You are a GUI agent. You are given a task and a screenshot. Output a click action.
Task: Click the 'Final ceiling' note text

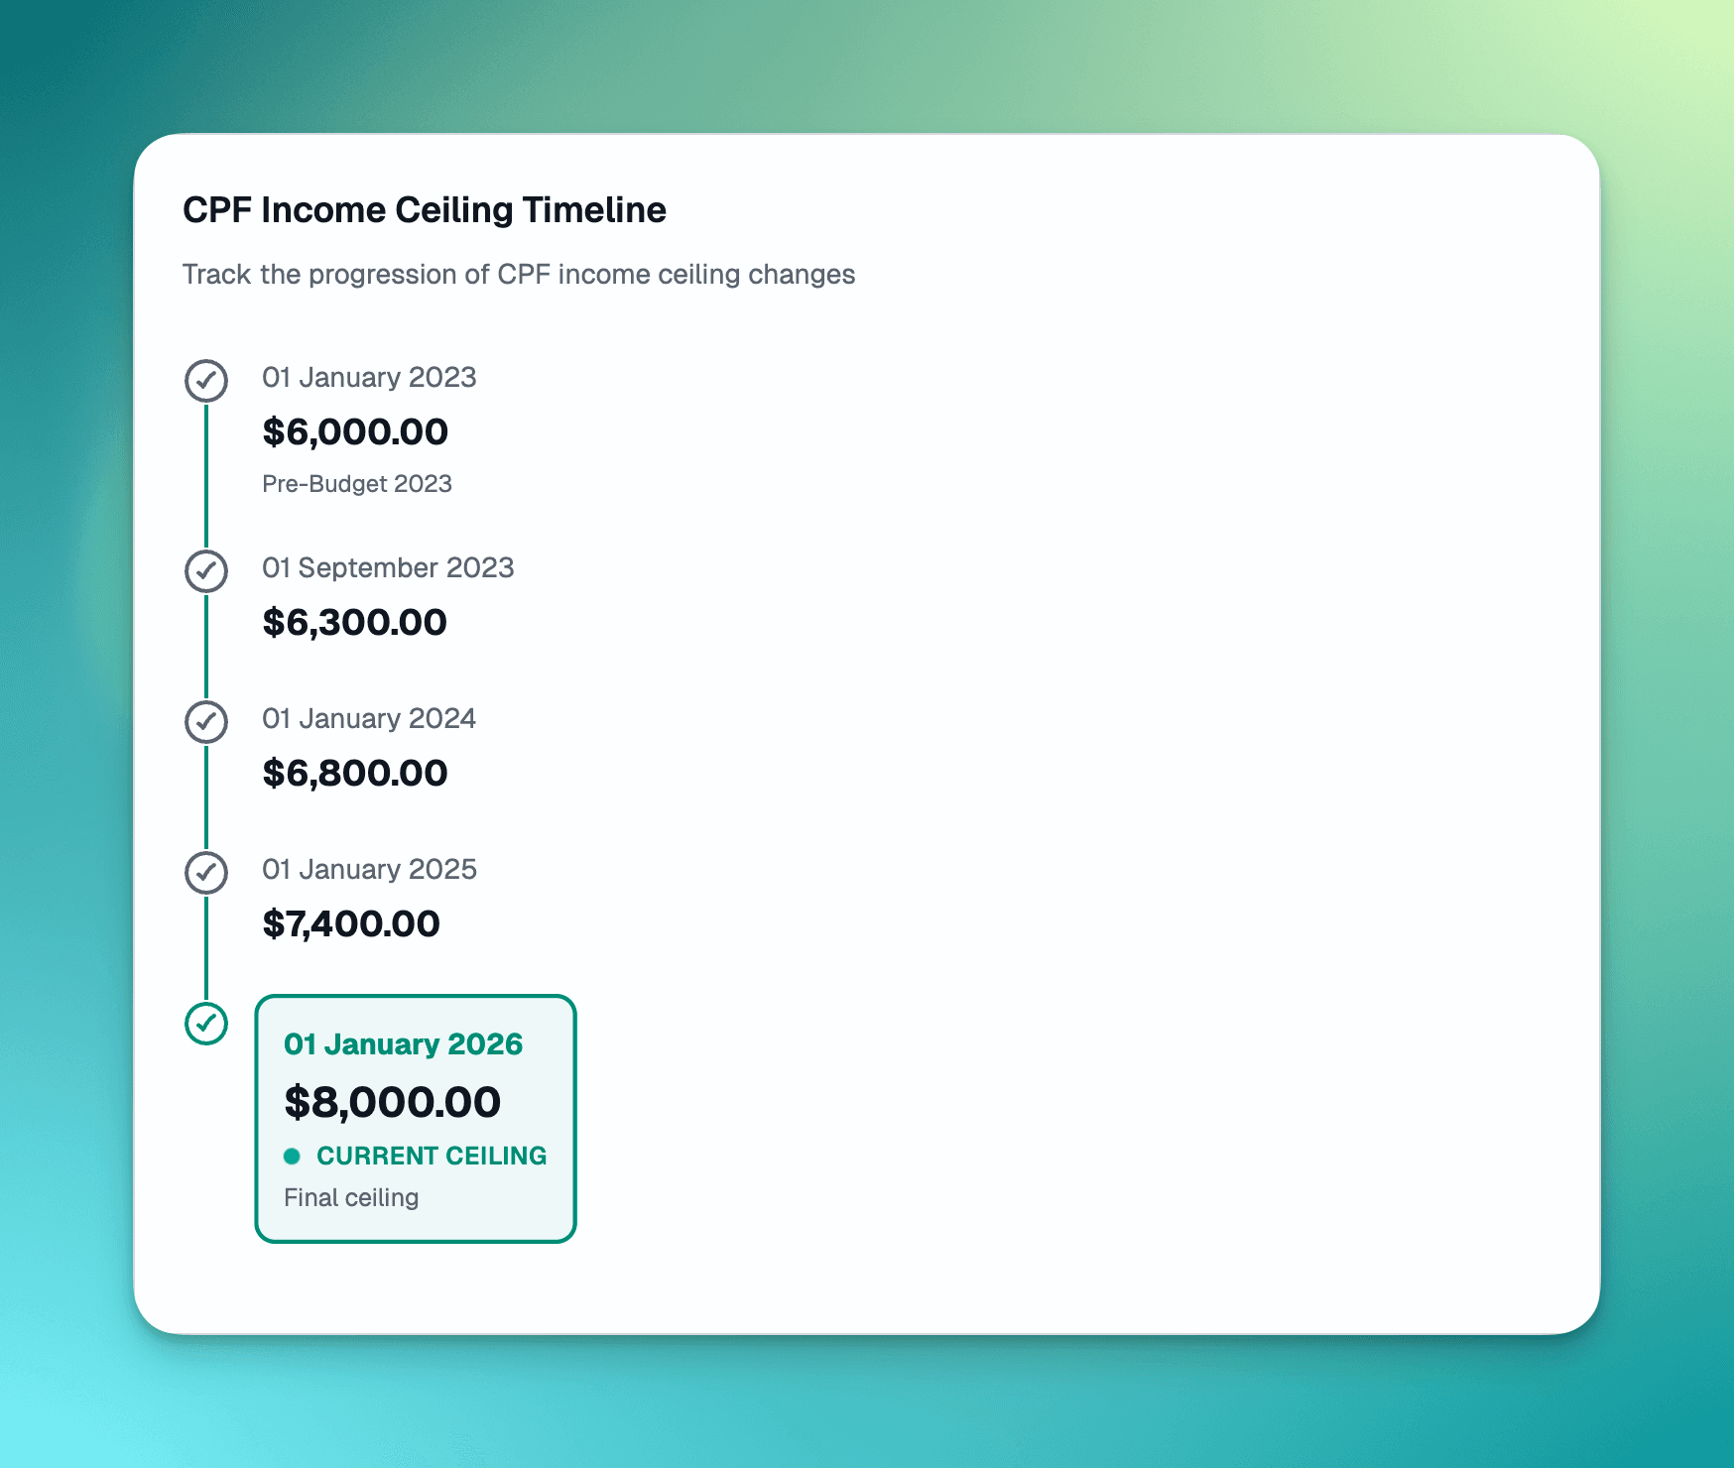tap(351, 1198)
